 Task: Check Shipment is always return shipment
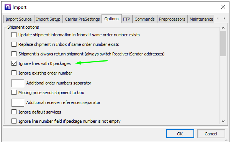click(14, 54)
